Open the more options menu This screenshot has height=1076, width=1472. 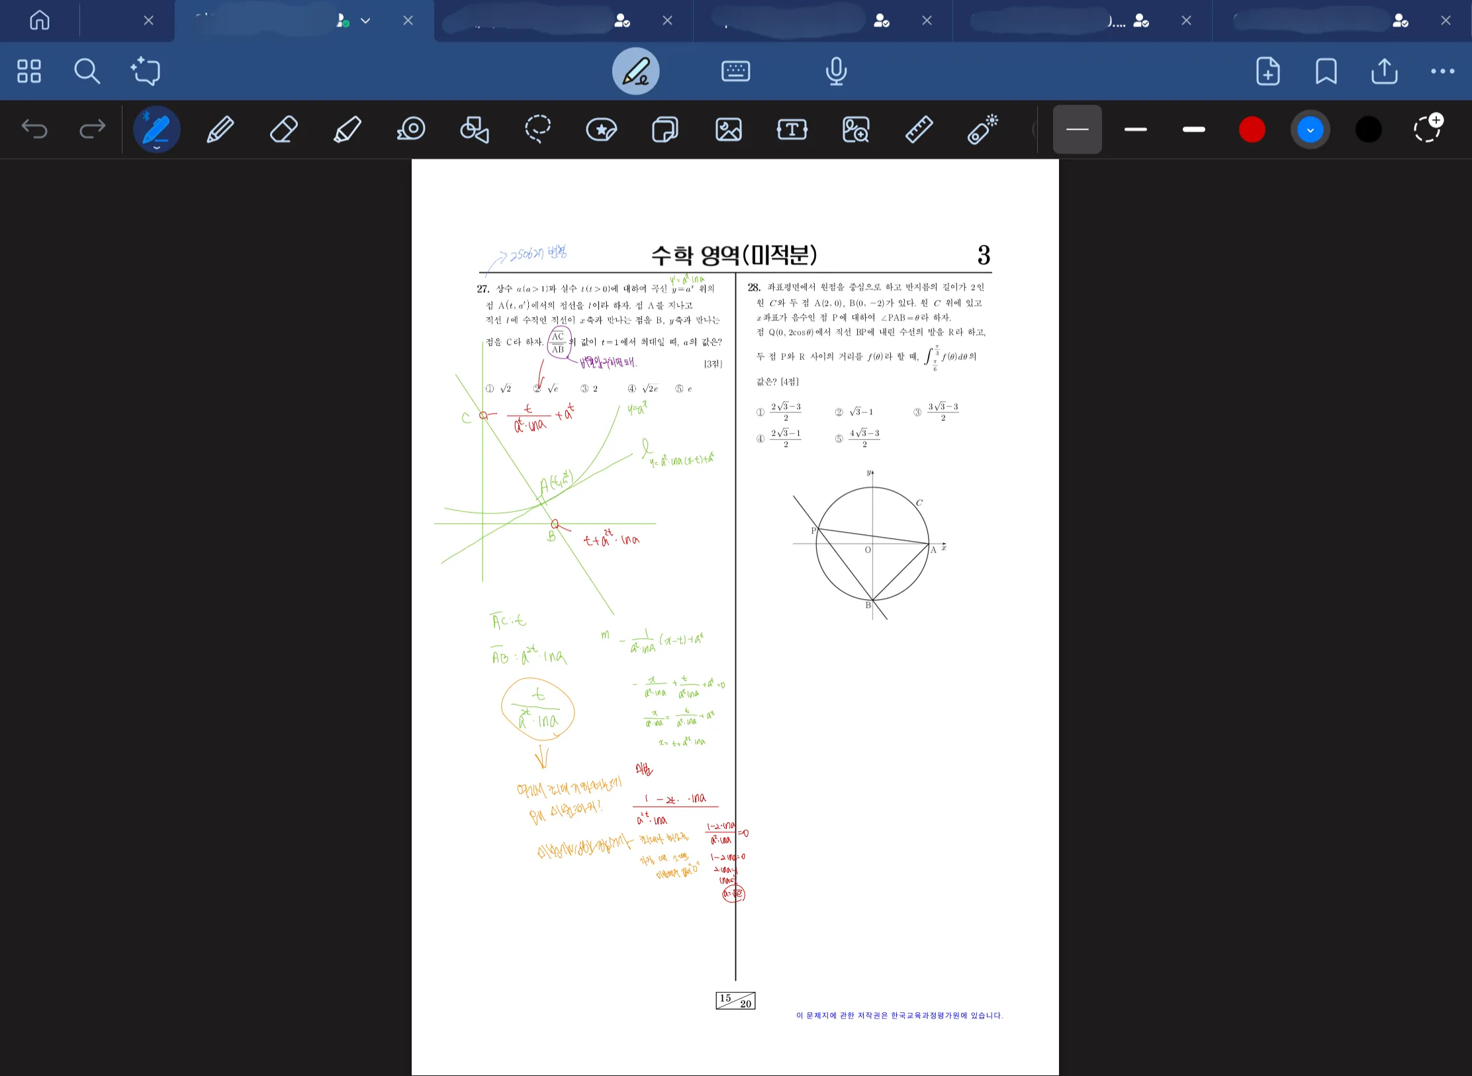pyautogui.click(x=1443, y=72)
